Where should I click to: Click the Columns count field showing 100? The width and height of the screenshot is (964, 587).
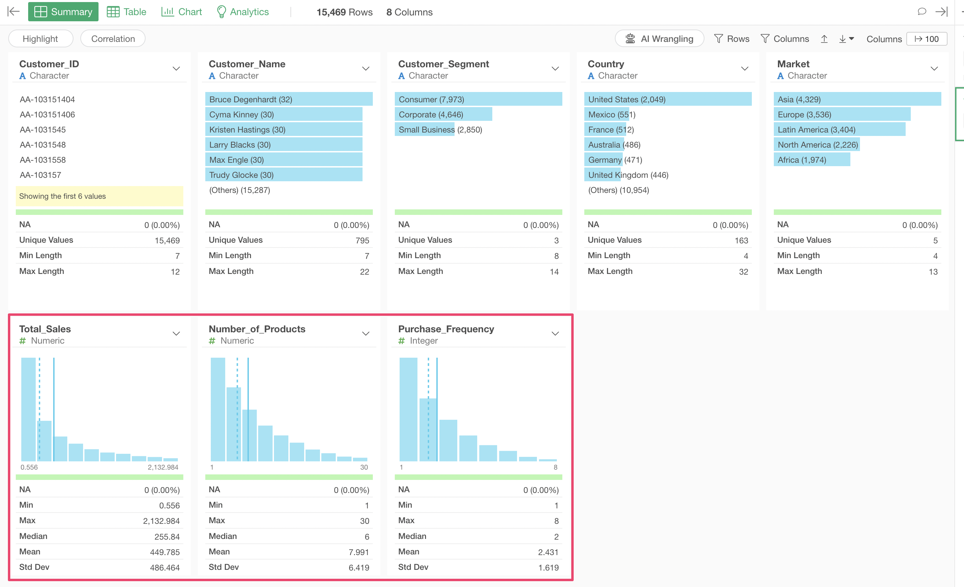(927, 39)
